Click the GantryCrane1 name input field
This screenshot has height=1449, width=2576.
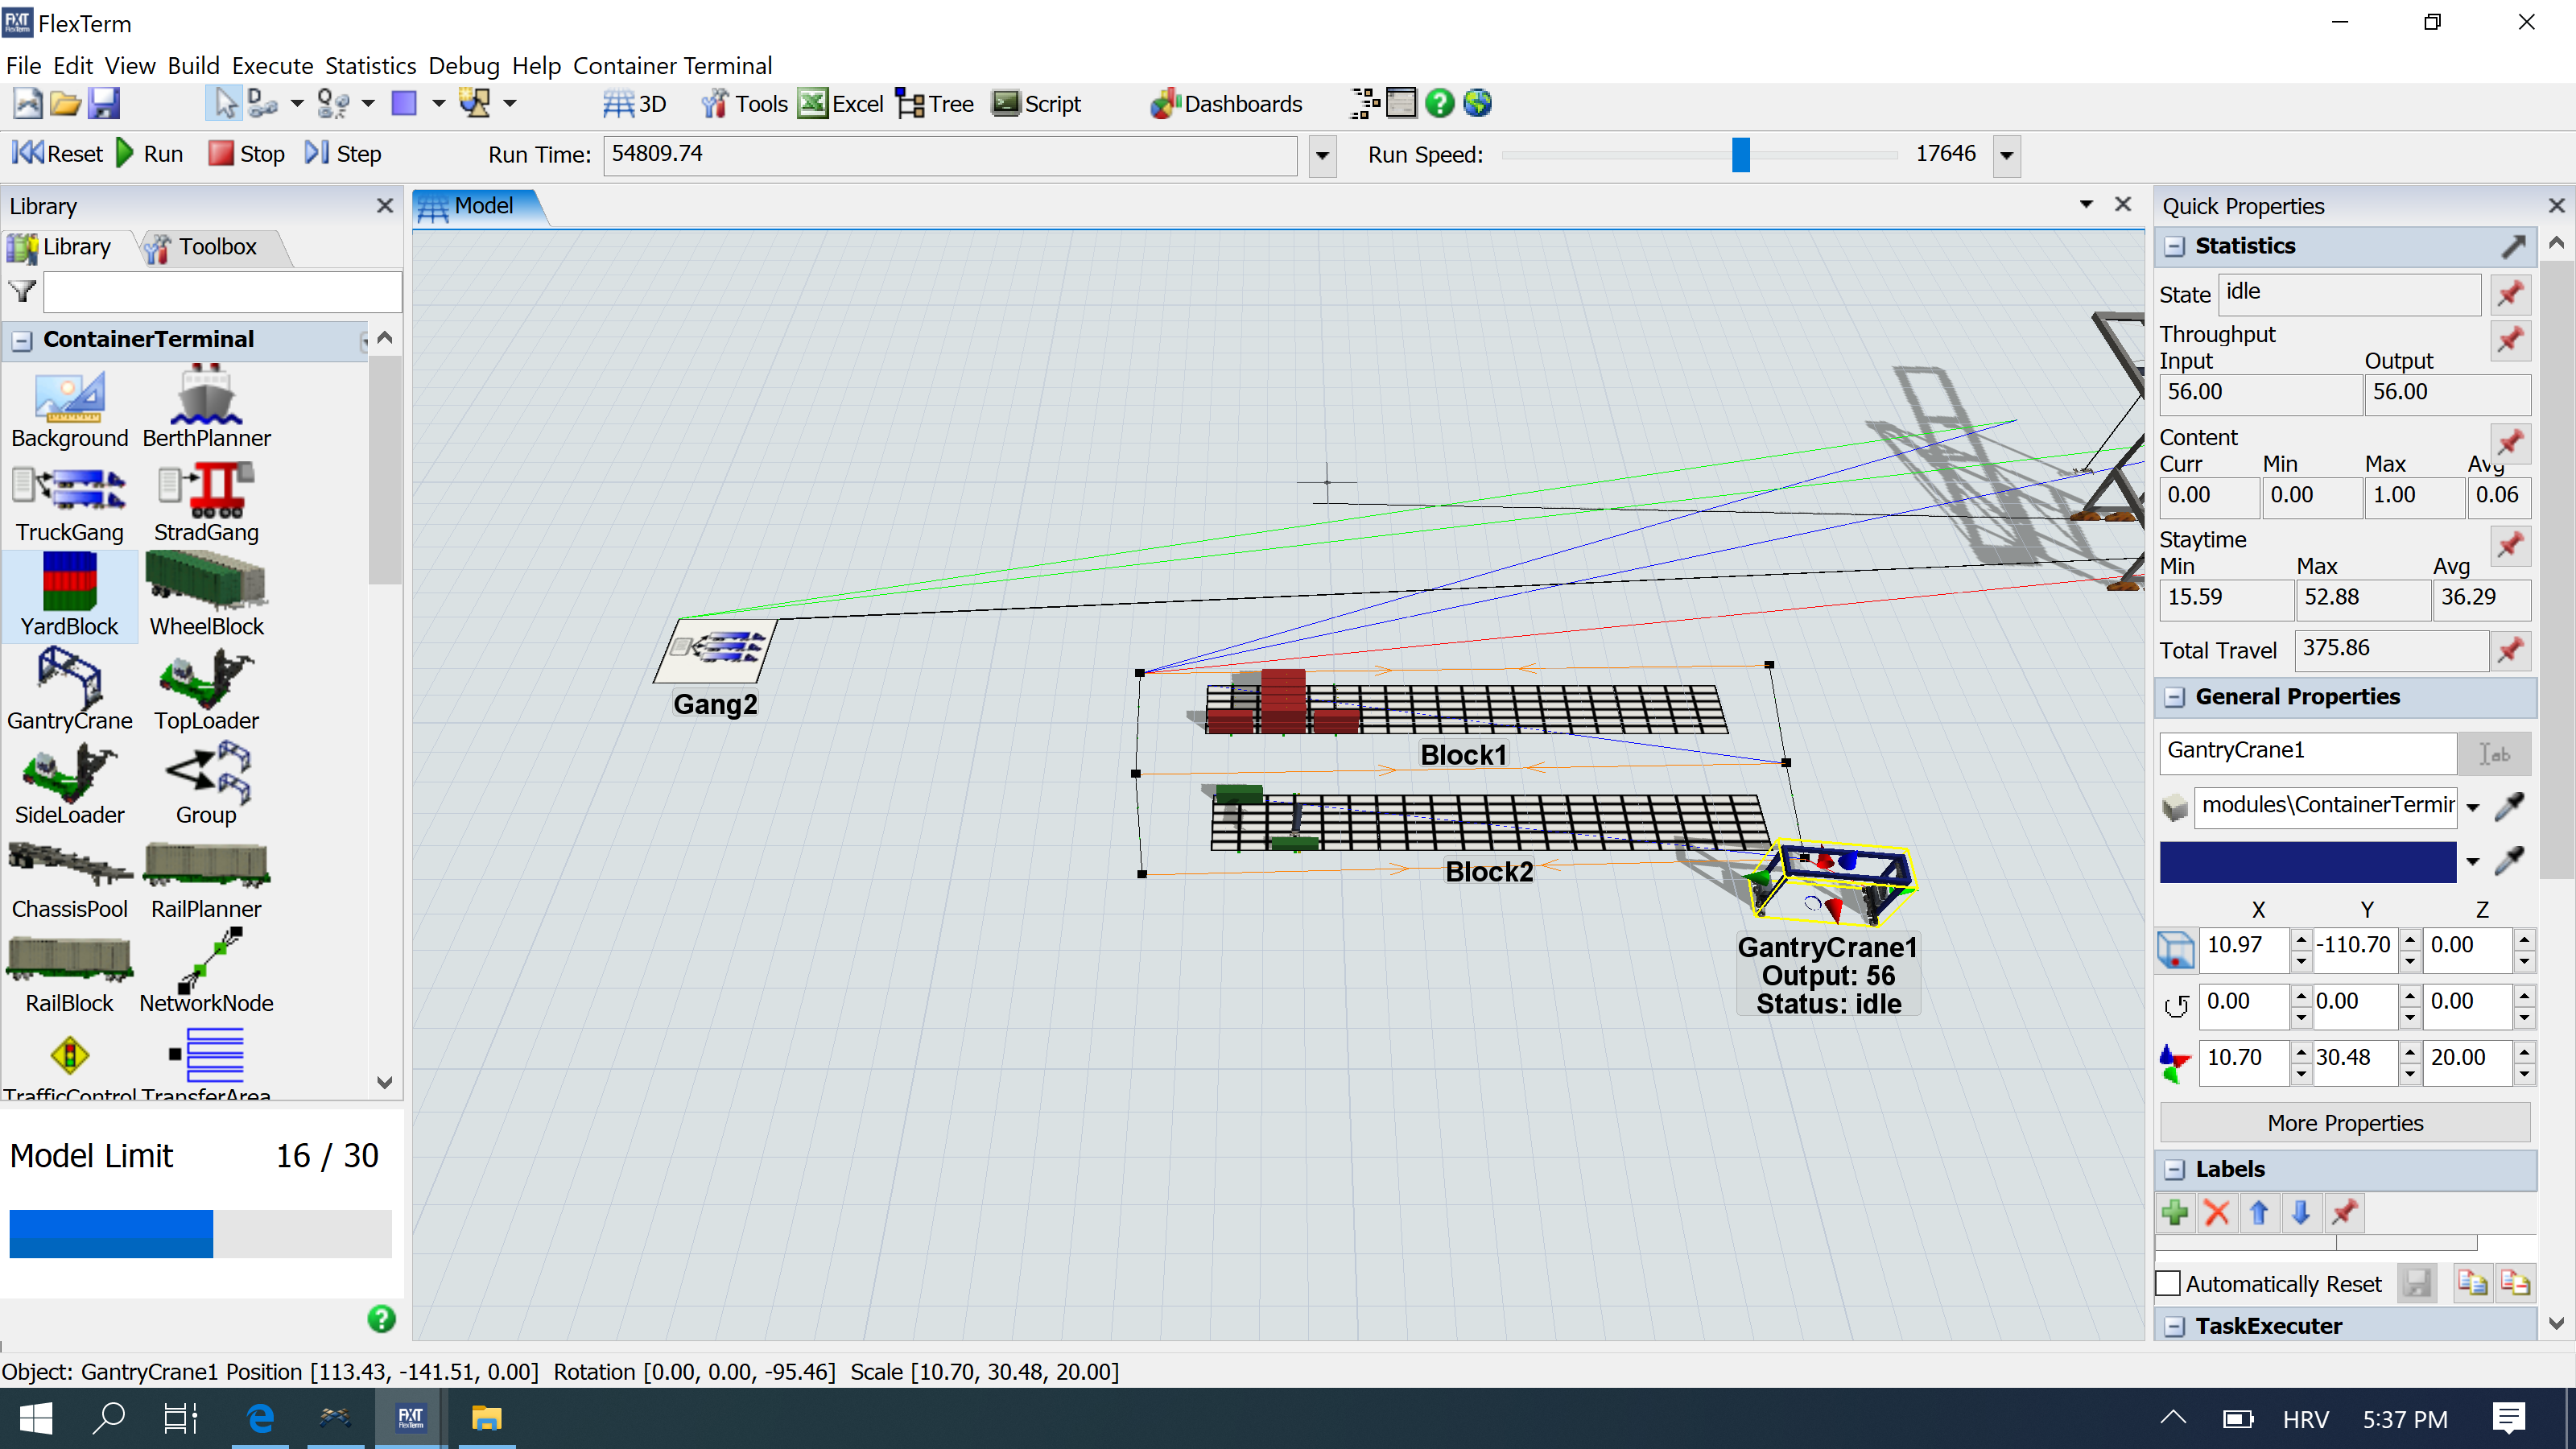pyautogui.click(x=2307, y=751)
